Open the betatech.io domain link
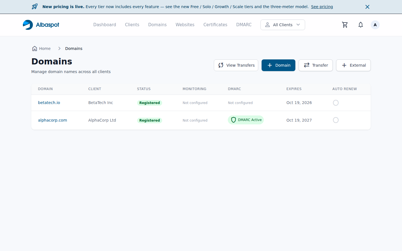This screenshot has width=402, height=251. pos(49,103)
